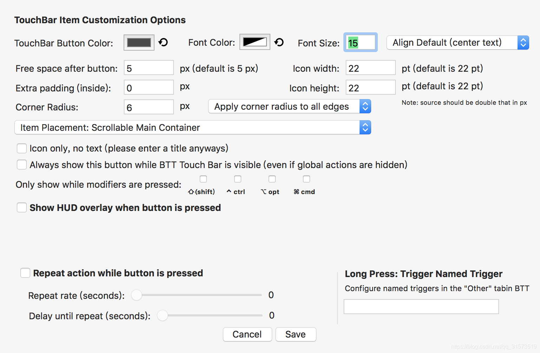540x353 pixels.
Task: Click the Corner Radius field
Action: (x=149, y=107)
